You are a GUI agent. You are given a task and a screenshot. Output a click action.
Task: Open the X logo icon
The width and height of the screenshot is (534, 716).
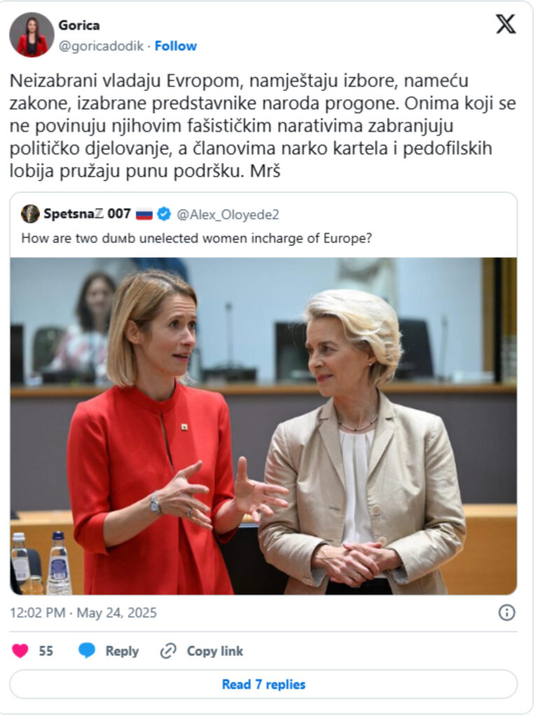coord(505,24)
